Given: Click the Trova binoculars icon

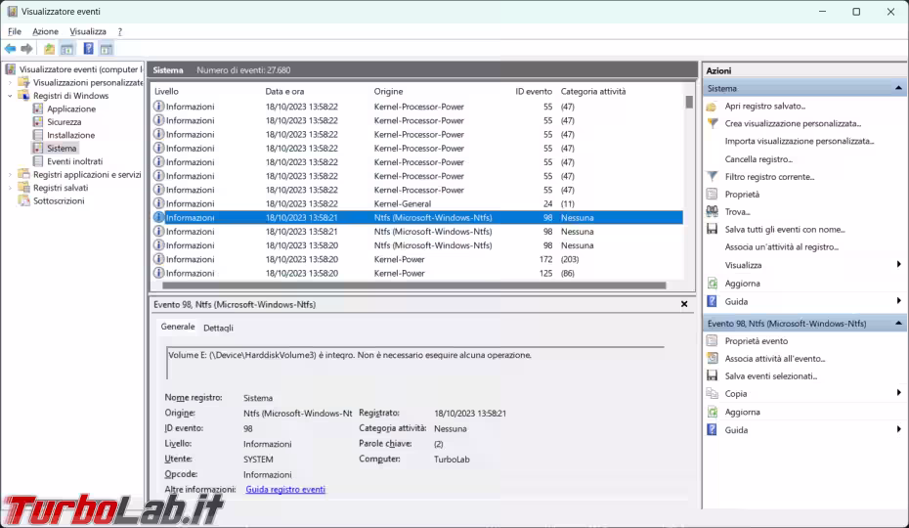Looking at the screenshot, I should 712,212.
